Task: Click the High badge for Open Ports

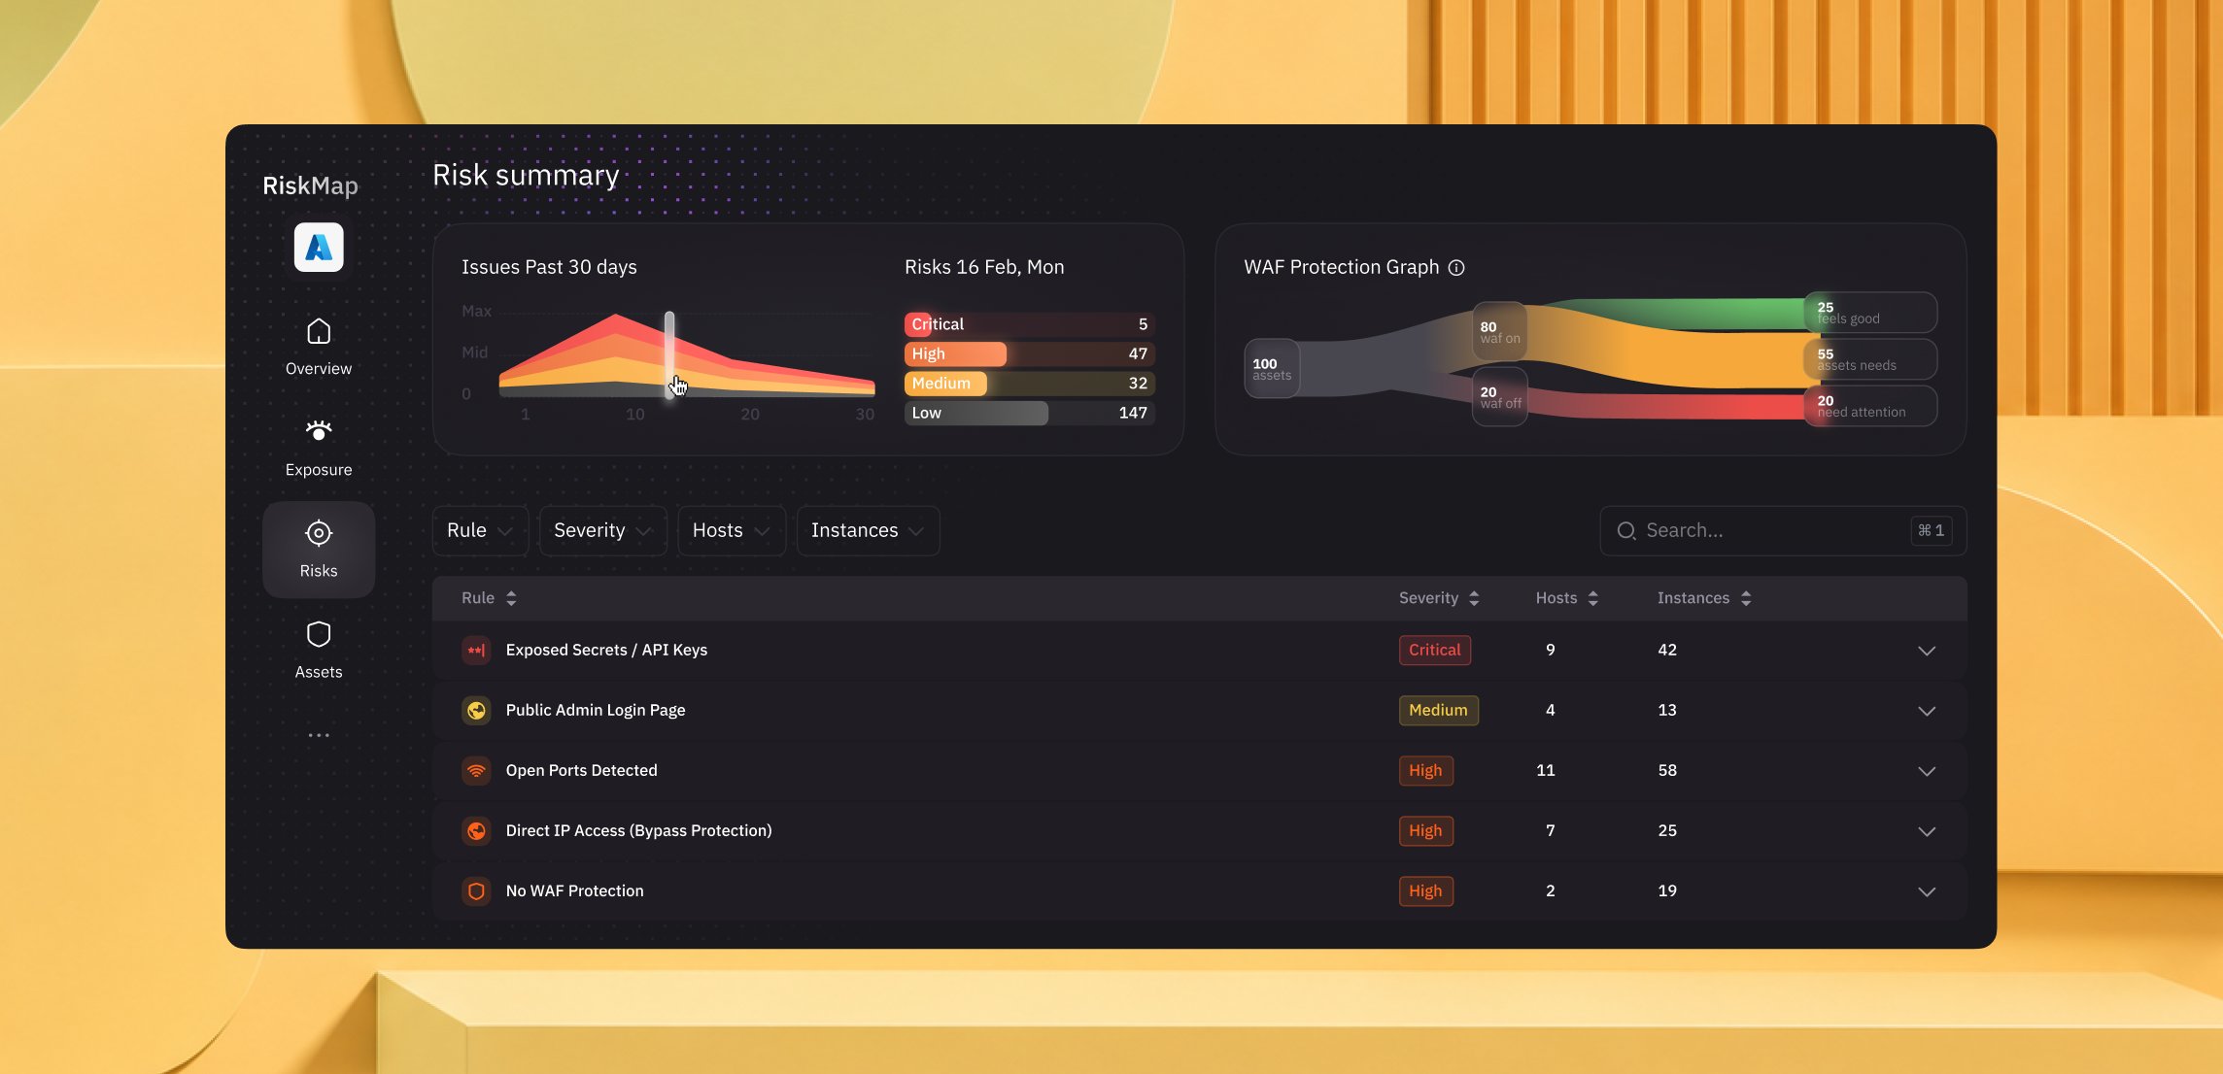Action: [1425, 771]
